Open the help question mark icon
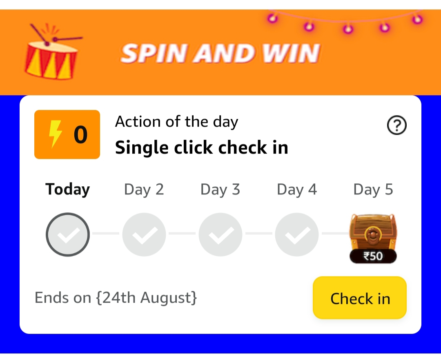 (x=396, y=125)
